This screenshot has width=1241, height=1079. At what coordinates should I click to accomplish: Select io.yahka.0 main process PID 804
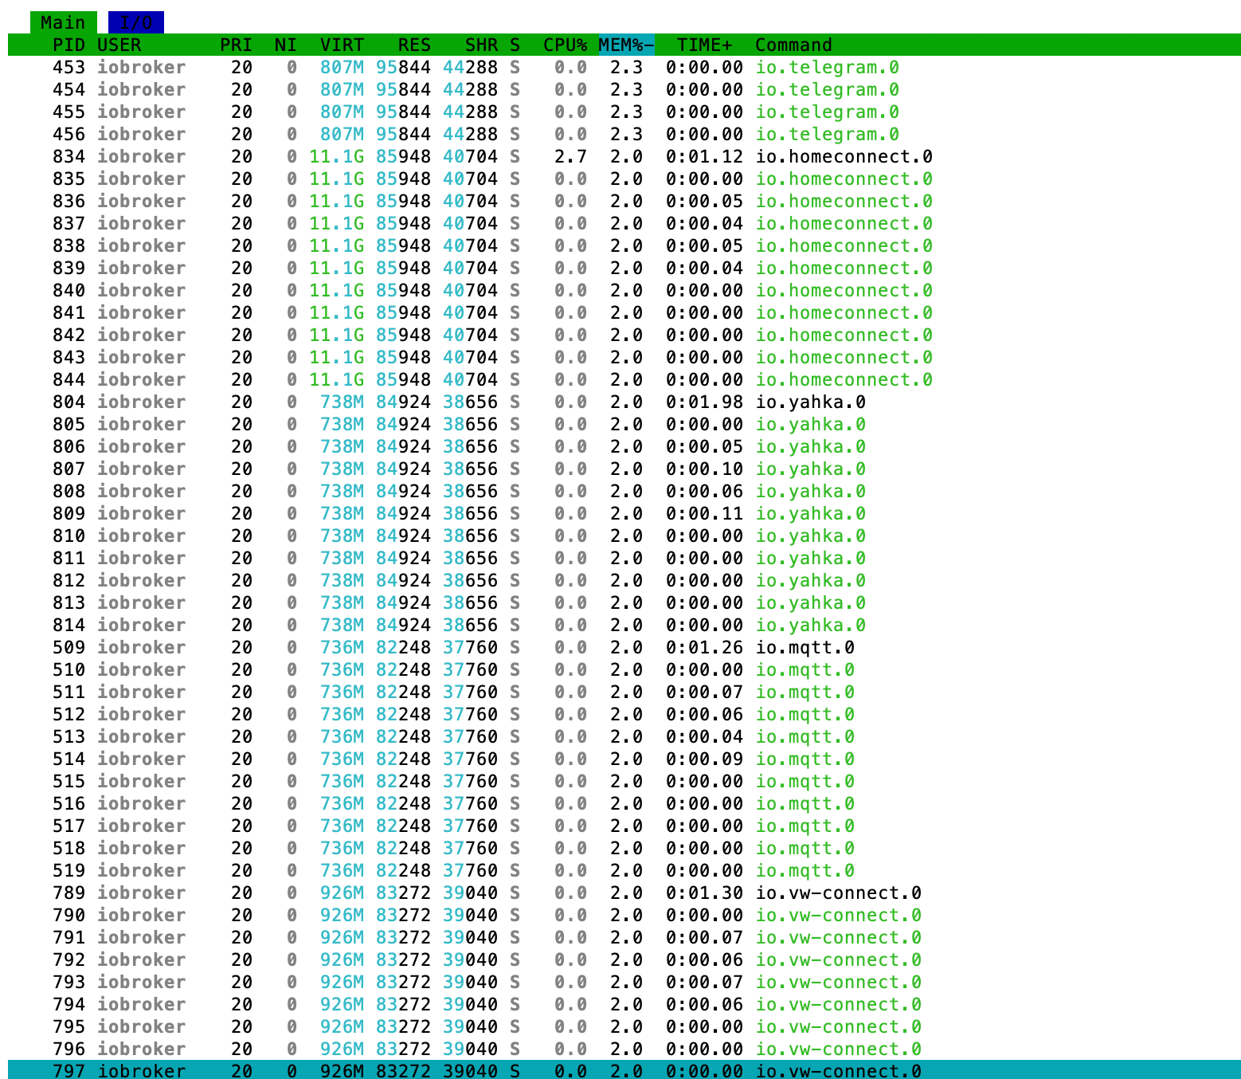point(624,402)
